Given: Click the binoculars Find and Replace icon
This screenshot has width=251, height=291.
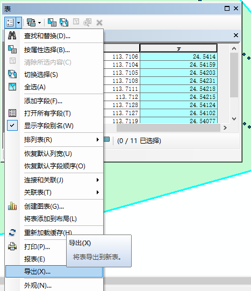Looking at the screenshot, I should (12, 36).
